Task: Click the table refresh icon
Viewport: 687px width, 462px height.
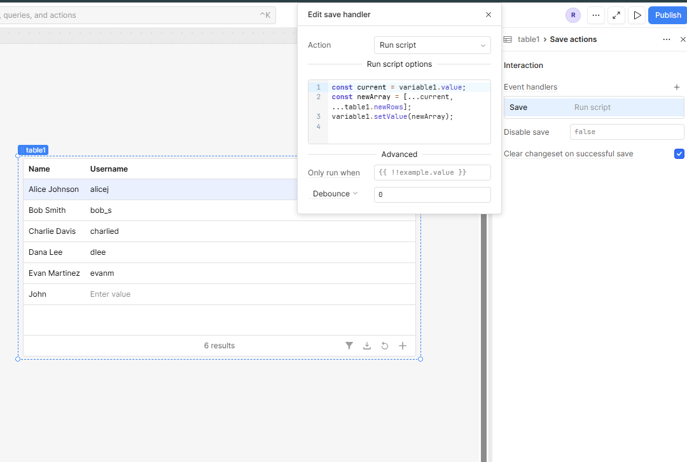Action: pyautogui.click(x=385, y=346)
